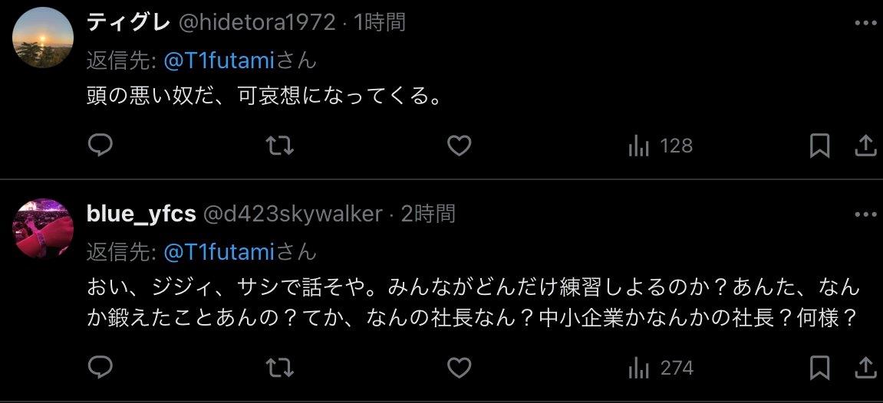Reply to blue_yfcs's tweet
This screenshot has height=403, width=883.
pyautogui.click(x=100, y=369)
